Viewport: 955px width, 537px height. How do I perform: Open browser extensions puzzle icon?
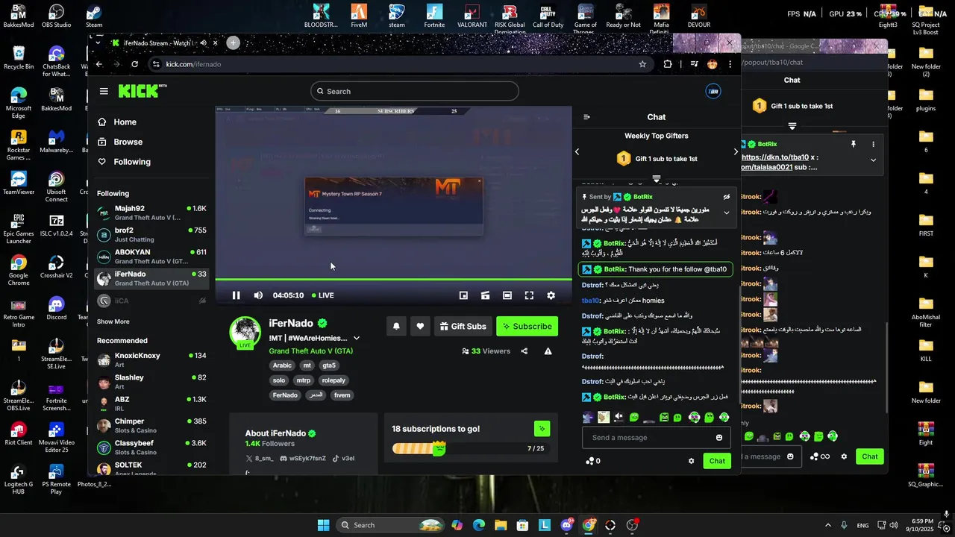point(668,64)
